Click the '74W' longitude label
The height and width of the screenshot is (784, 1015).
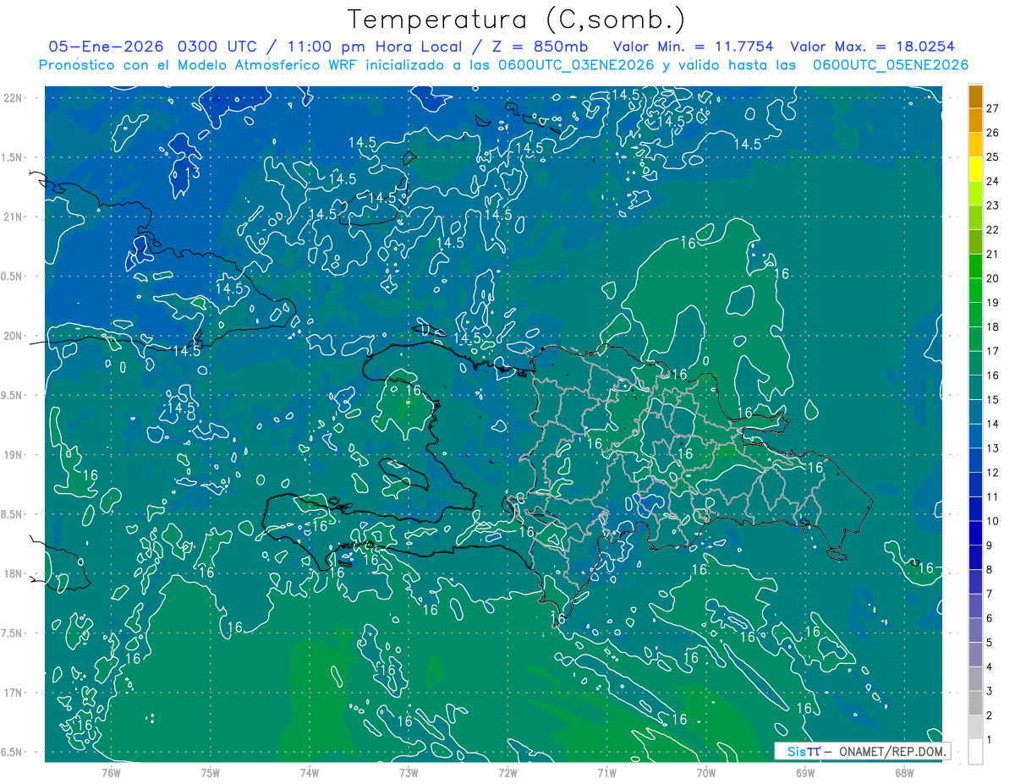[x=310, y=772]
